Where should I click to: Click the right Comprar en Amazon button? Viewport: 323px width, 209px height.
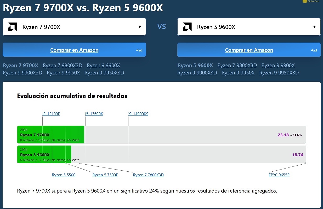click(249, 50)
